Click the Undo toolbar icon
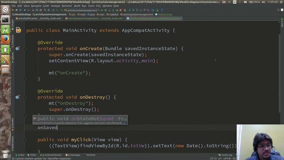The width and height of the screenshot is (284, 160). [25, 10]
